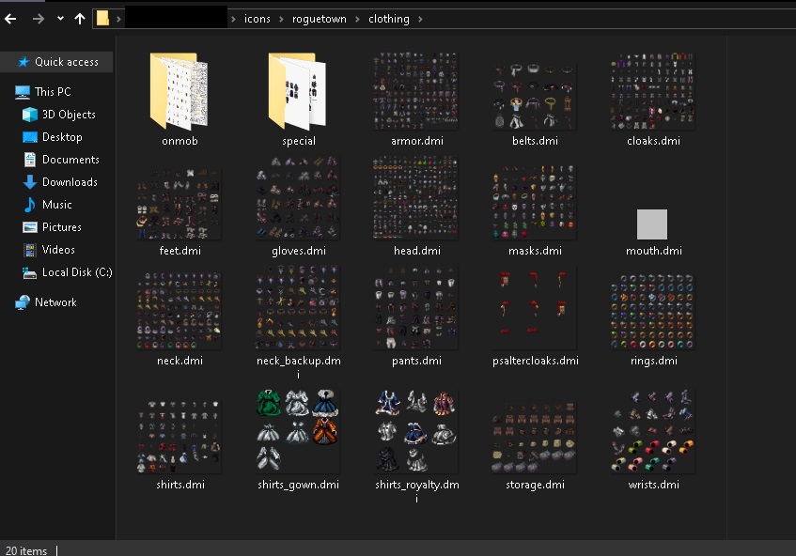Open Downloads in the sidebar

click(x=60, y=182)
